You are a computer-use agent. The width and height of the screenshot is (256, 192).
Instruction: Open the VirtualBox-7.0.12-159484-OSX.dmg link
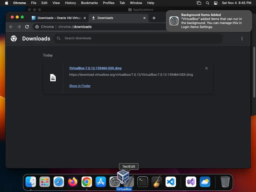point(95,68)
